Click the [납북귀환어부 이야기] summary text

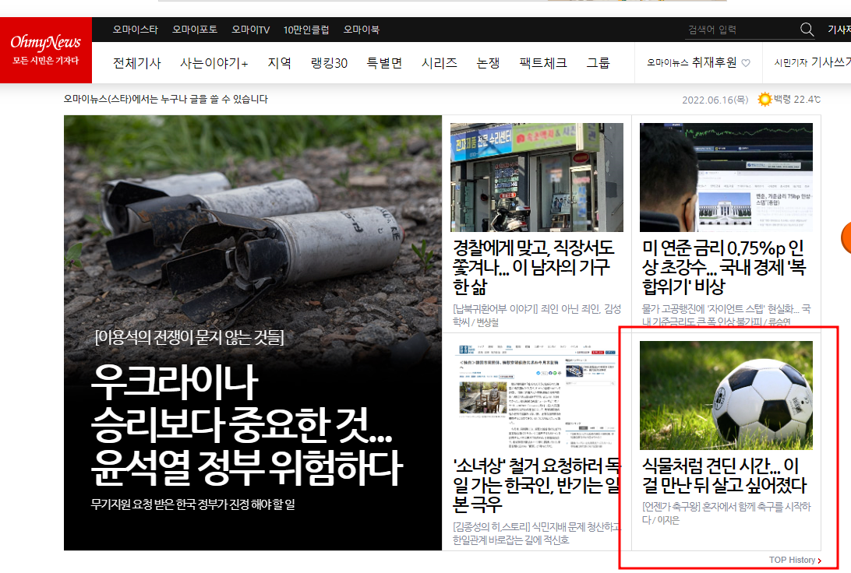point(537,315)
